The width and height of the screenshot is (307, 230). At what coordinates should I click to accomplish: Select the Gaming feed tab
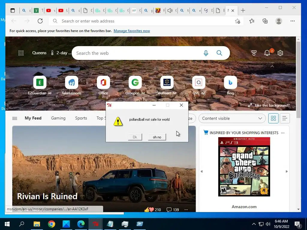point(58,118)
